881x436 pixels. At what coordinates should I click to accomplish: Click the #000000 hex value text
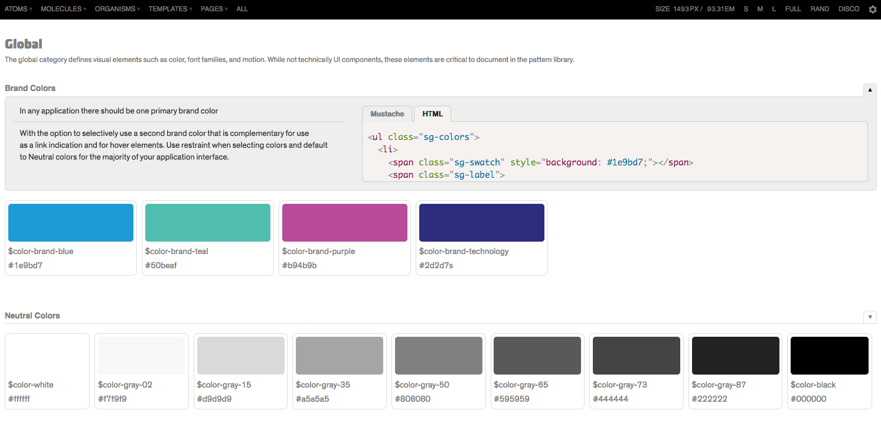point(808,399)
